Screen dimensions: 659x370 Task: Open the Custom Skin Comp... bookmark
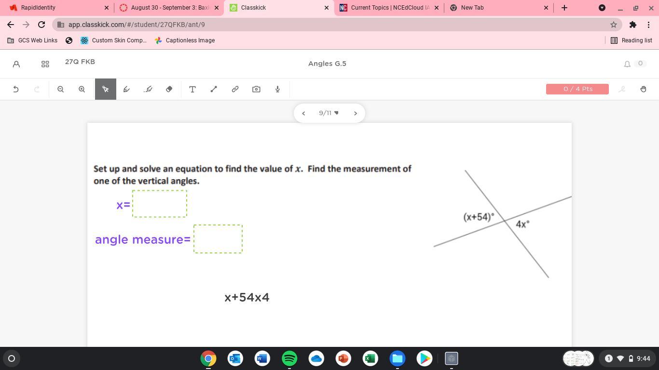113,40
